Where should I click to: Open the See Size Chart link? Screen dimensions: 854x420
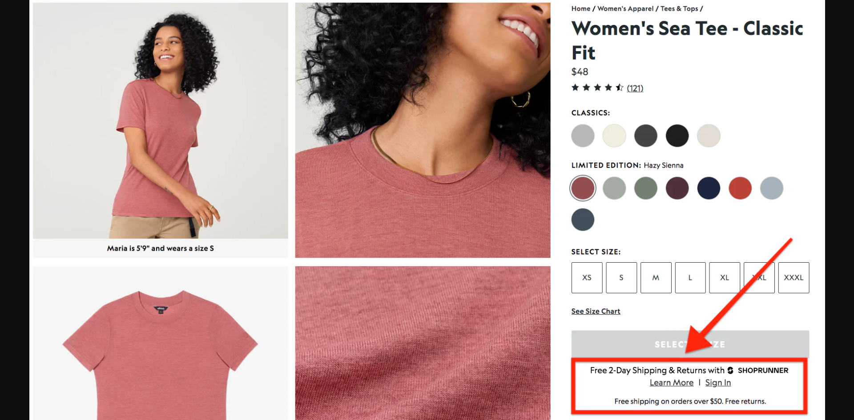596,311
